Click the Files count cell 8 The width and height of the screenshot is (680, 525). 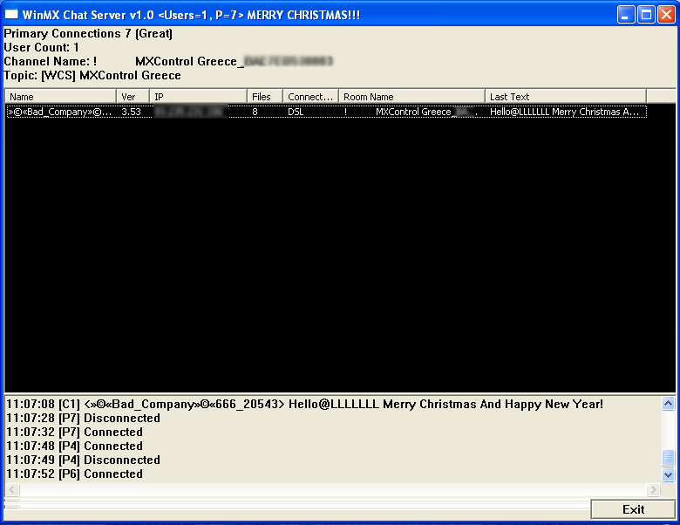[x=255, y=112]
